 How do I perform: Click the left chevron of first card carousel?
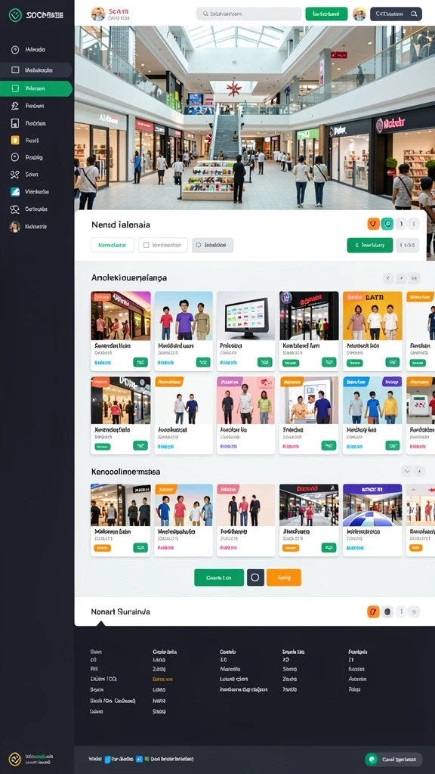tap(389, 278)
